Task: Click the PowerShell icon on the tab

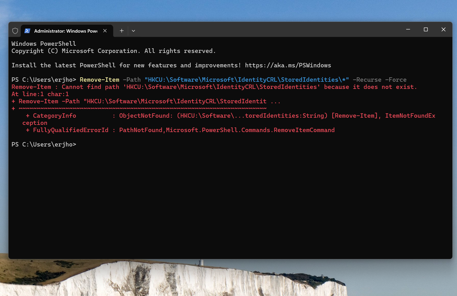Action: point(27,31)
